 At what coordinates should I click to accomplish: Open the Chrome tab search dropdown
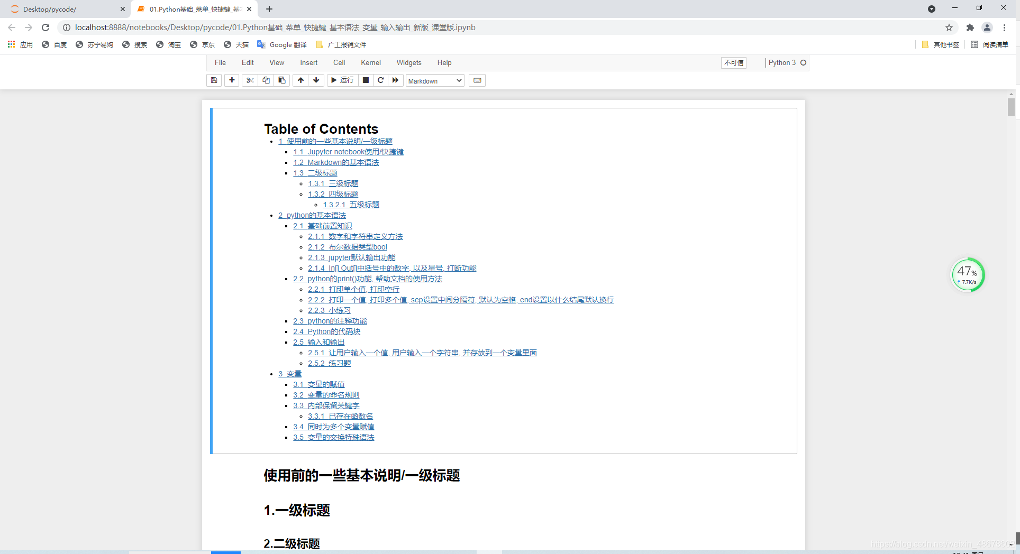tap(932, 9)
